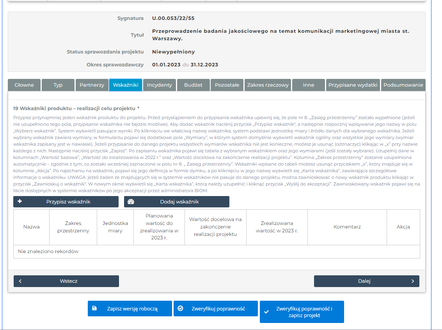Open the Budżet tab
The height and width of the screenshot is (330, 442).
[193, 85]
